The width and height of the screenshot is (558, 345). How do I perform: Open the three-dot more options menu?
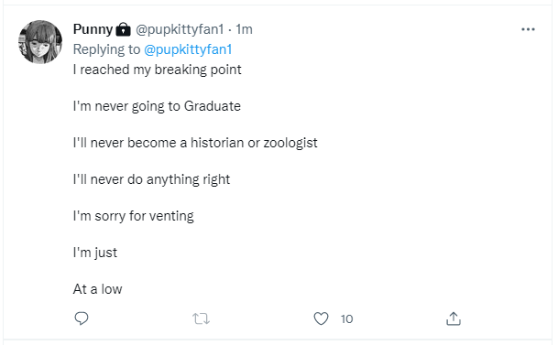[x=528, y=29]
